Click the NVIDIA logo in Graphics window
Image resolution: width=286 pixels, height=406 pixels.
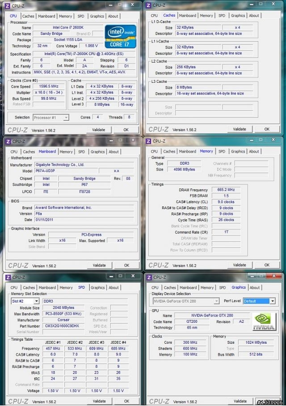coord(264,321)
